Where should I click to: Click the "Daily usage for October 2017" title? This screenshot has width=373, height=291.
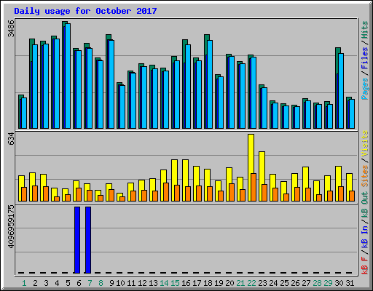(85, 11)
